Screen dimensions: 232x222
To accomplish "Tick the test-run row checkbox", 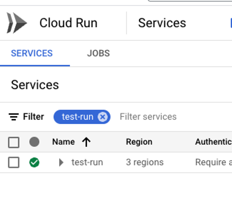I will pyautogui.click(x=14, y=162).
